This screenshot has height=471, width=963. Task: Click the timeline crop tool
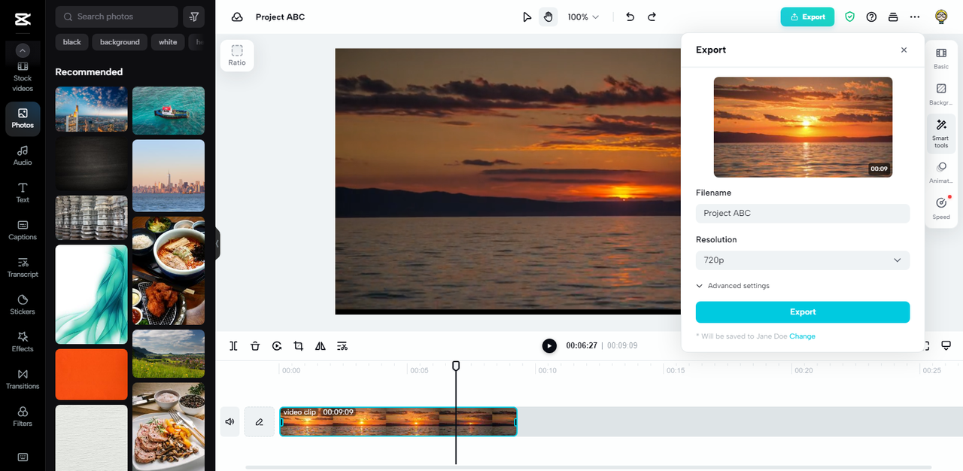coord(299,346)
